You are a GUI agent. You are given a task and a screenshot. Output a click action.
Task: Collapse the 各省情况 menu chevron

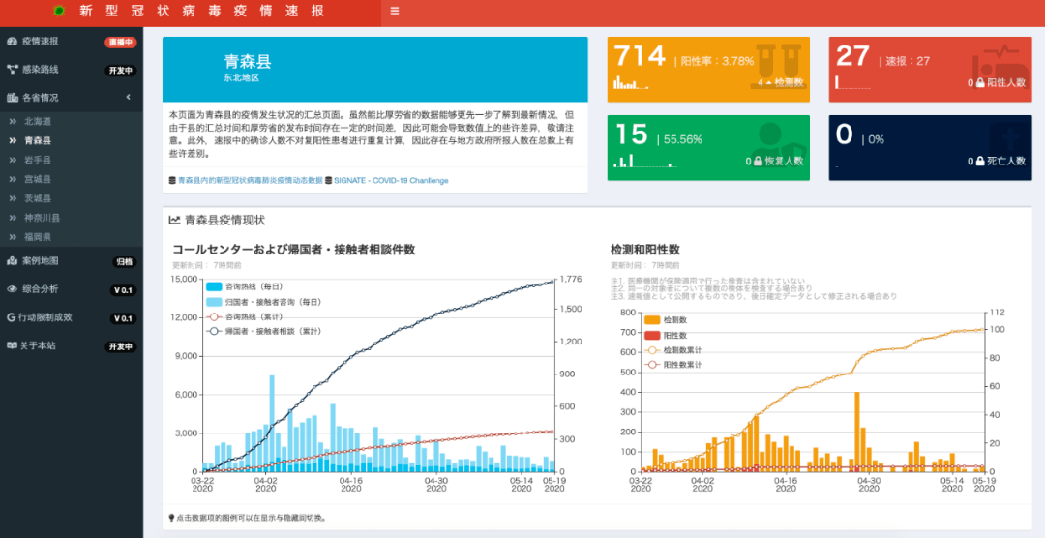pyautogui.click(x=128, y=98)
